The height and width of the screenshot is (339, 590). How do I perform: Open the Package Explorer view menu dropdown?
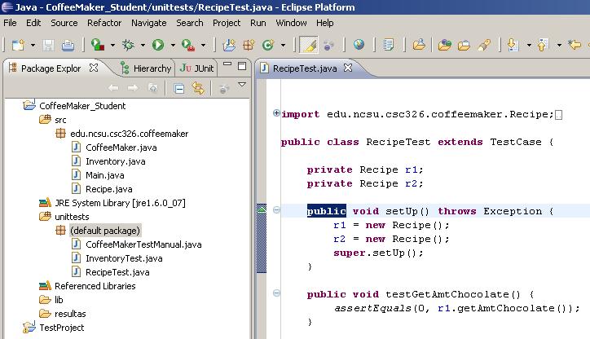coord(242,86)
